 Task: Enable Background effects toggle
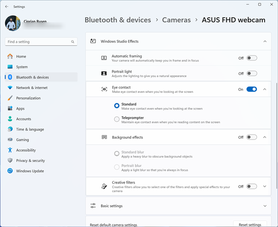tap(251, 137)
